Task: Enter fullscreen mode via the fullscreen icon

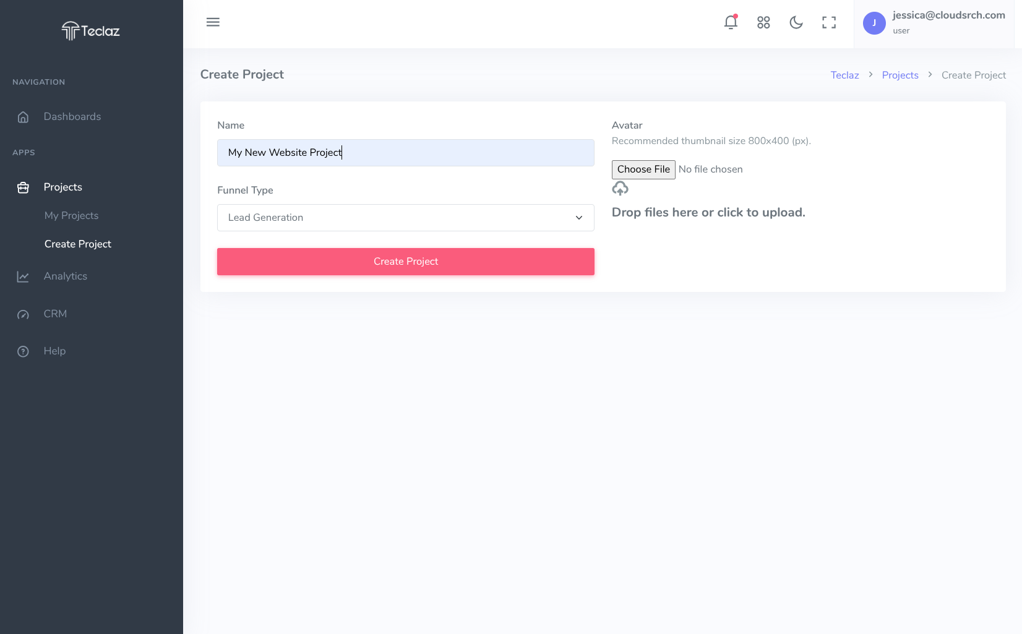Action: pyautogui.click(x=829, y=23)
